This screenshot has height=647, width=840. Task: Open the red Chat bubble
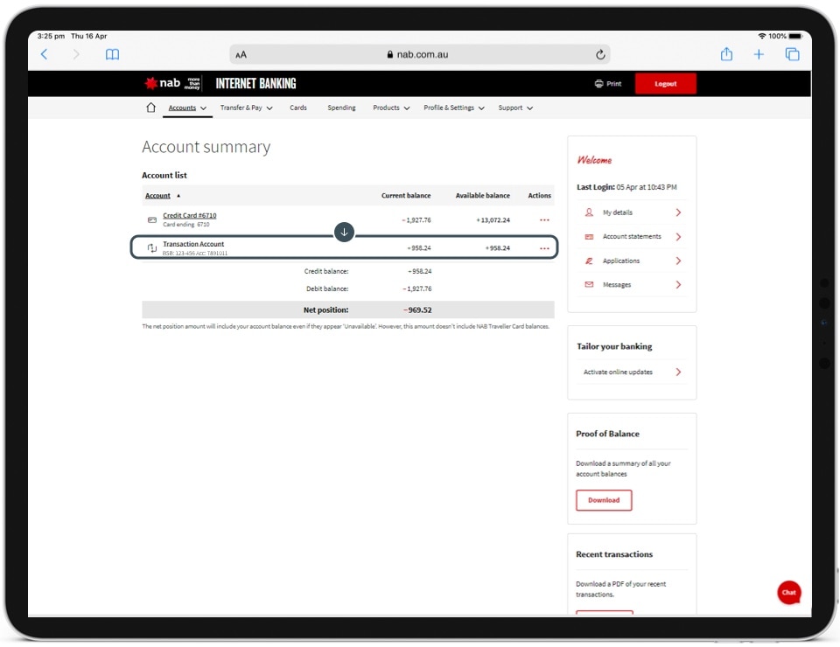(x=788, y=592)
